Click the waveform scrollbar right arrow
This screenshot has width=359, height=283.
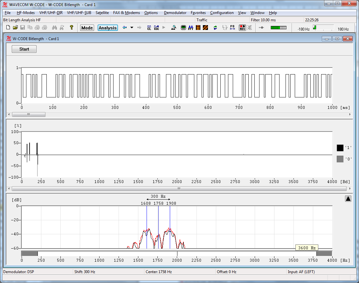tap(350, 114)
